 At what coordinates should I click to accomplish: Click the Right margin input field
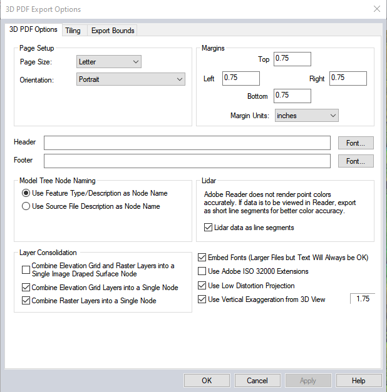(348, 78)
